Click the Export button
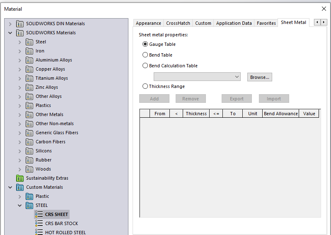 pyautogui.click(x=237, y=98)
